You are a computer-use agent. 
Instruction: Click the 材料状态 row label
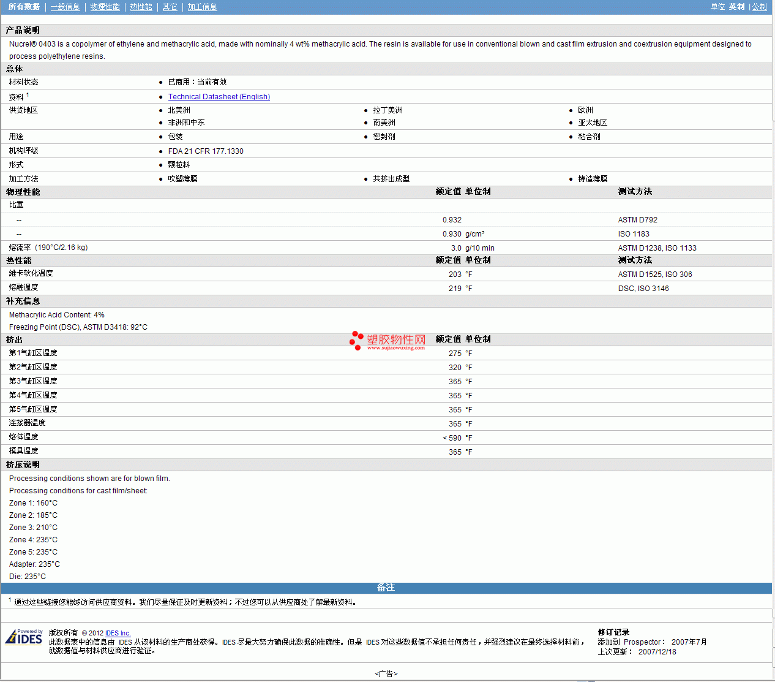click(23, 82)
